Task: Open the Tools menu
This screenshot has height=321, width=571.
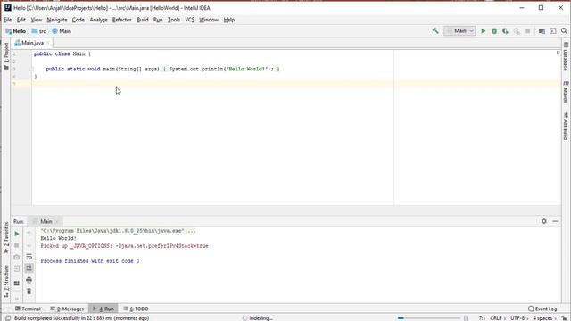Action: tap(174, 20)
